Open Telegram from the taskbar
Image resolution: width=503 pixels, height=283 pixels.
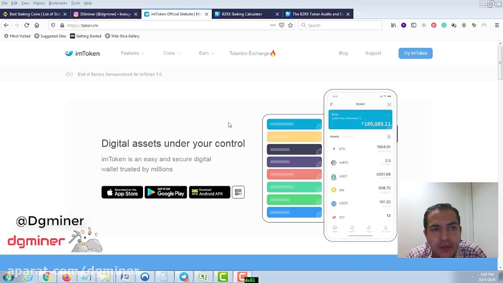point(184,277)
